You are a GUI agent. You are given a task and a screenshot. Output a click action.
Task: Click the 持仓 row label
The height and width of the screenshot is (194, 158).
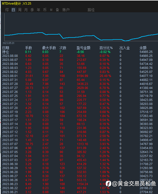pyautogui.click(x=5, y=52)
